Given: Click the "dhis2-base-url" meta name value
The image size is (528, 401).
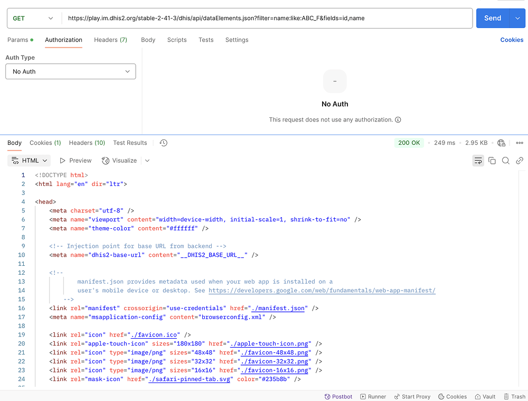Looking at the screenshot, I should click(x=117, y=255).
